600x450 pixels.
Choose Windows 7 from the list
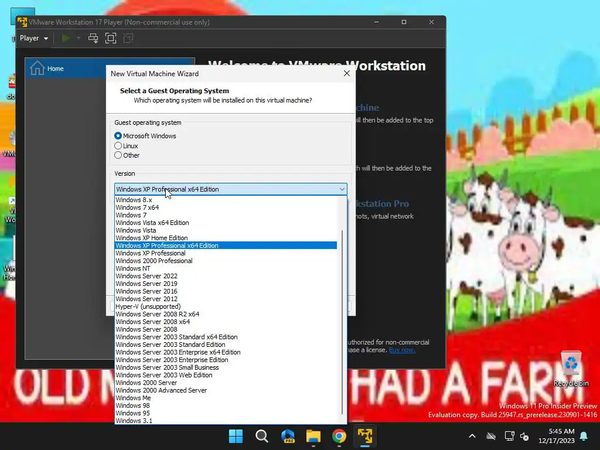click(226, 215)
